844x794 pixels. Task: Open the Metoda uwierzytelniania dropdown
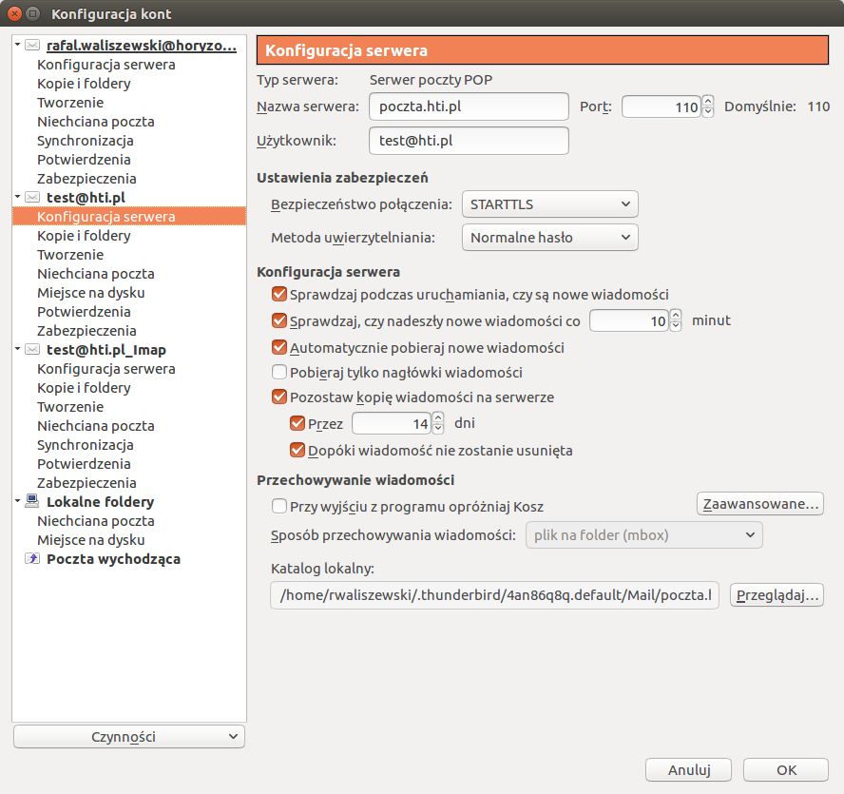(x=549, y=238)
